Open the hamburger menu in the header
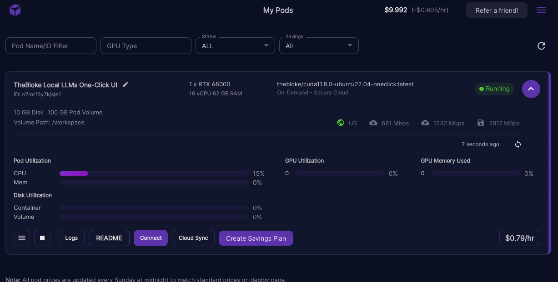 (x=541, y=10)
